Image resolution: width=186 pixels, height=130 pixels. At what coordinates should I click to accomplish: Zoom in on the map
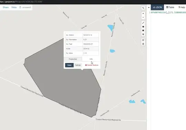coord(143,13)
